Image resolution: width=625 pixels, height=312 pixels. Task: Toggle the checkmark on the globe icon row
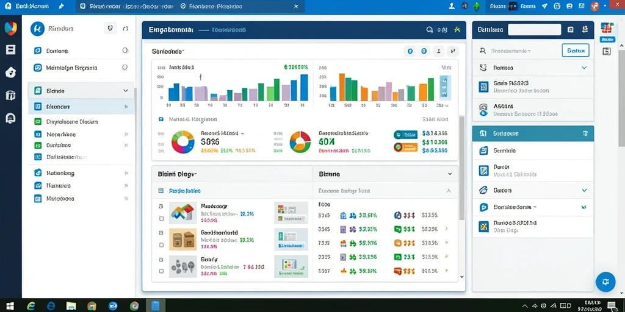[x=584, y=190]
